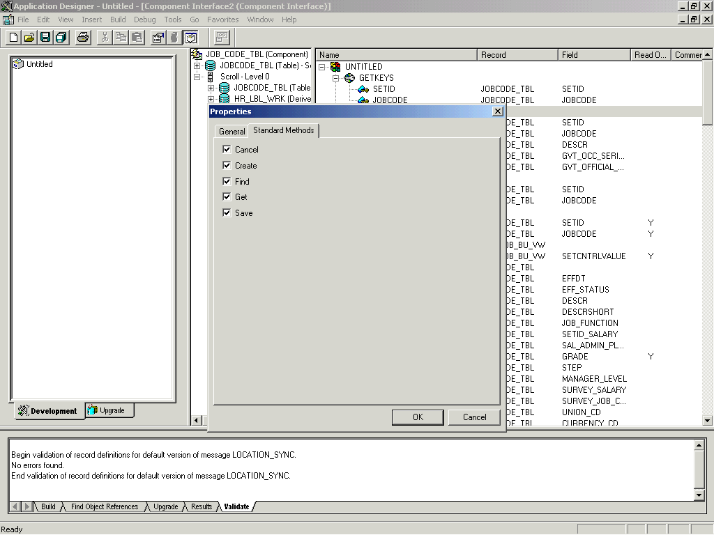Click the Print toolbar icon
The image size is (714, 535).
coord(83,37)
